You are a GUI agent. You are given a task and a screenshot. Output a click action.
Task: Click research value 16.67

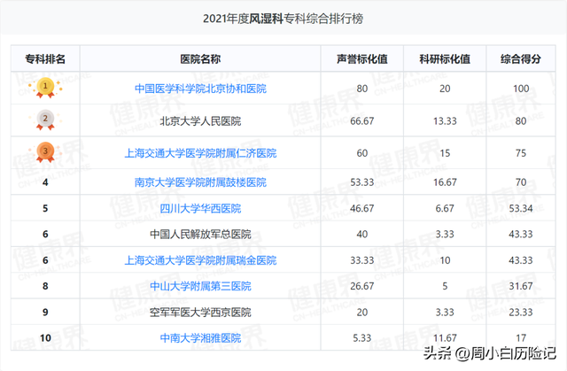click(x=445, y=182)
